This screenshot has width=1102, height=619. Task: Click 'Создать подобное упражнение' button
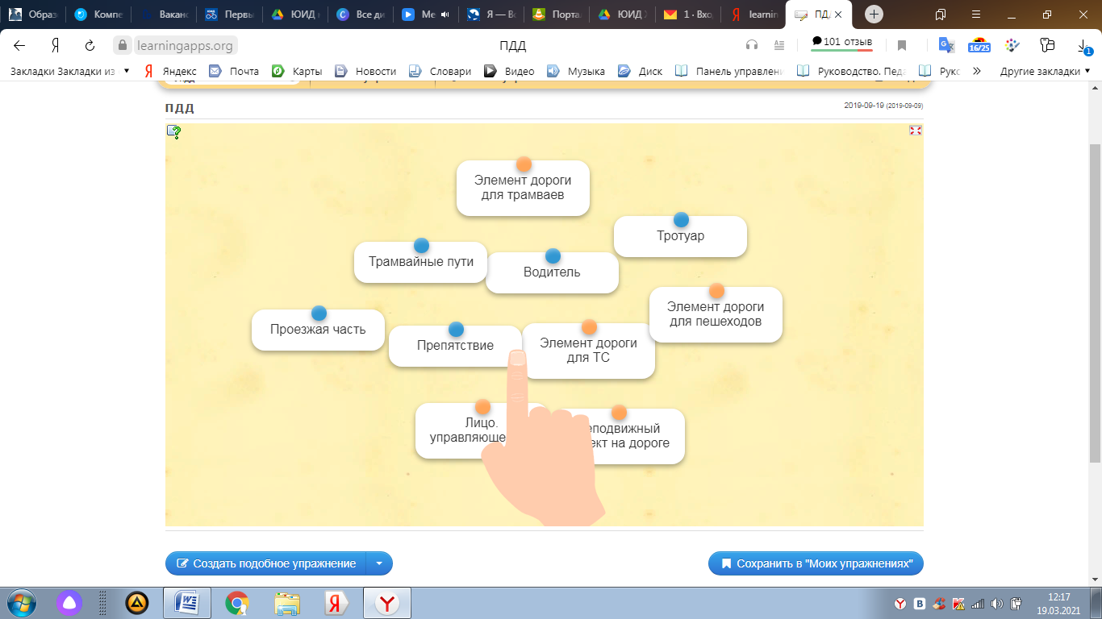tap(266, 563)
